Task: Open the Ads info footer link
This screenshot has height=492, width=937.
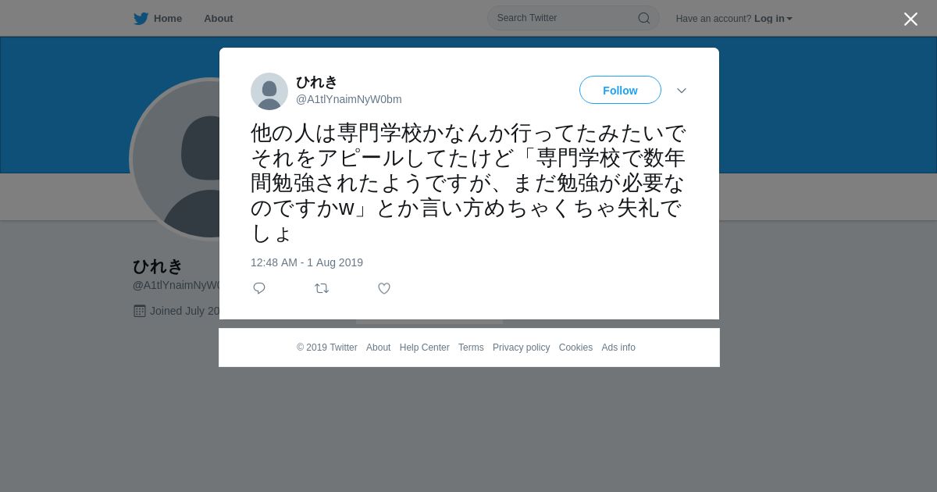Action: [618, 348]
